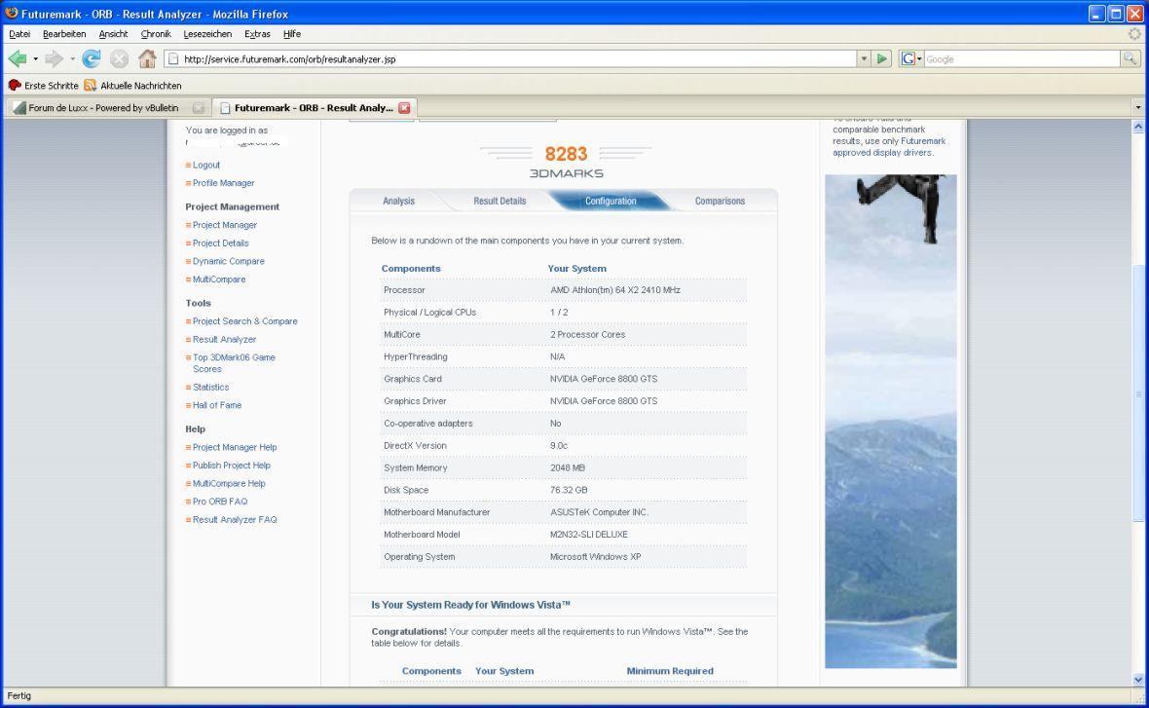Screen dimensions: 1149x708
Task: Click the Stop loading icon
Action: click(119, 58)
